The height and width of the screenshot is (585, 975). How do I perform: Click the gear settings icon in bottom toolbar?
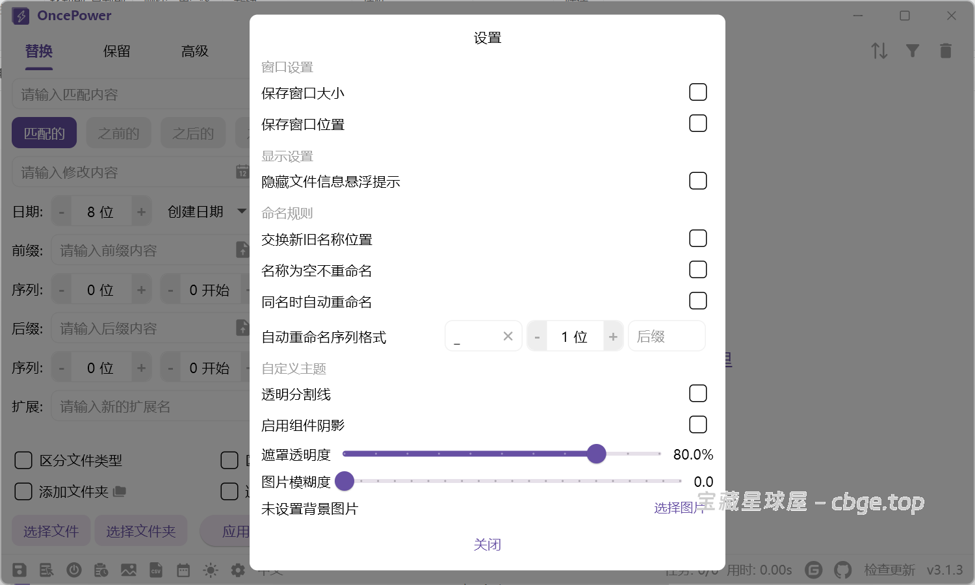(238, 570)
